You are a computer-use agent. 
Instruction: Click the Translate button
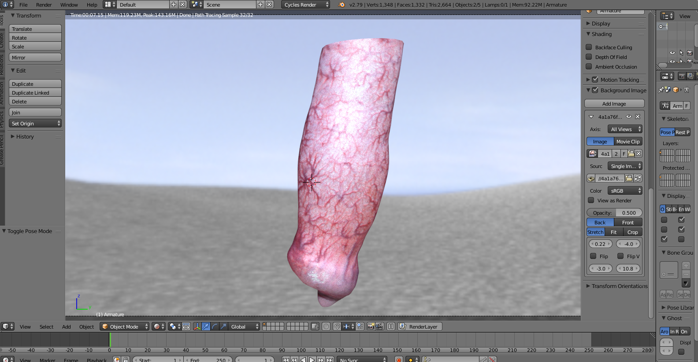pyautogui.click(x=35, y=29)
